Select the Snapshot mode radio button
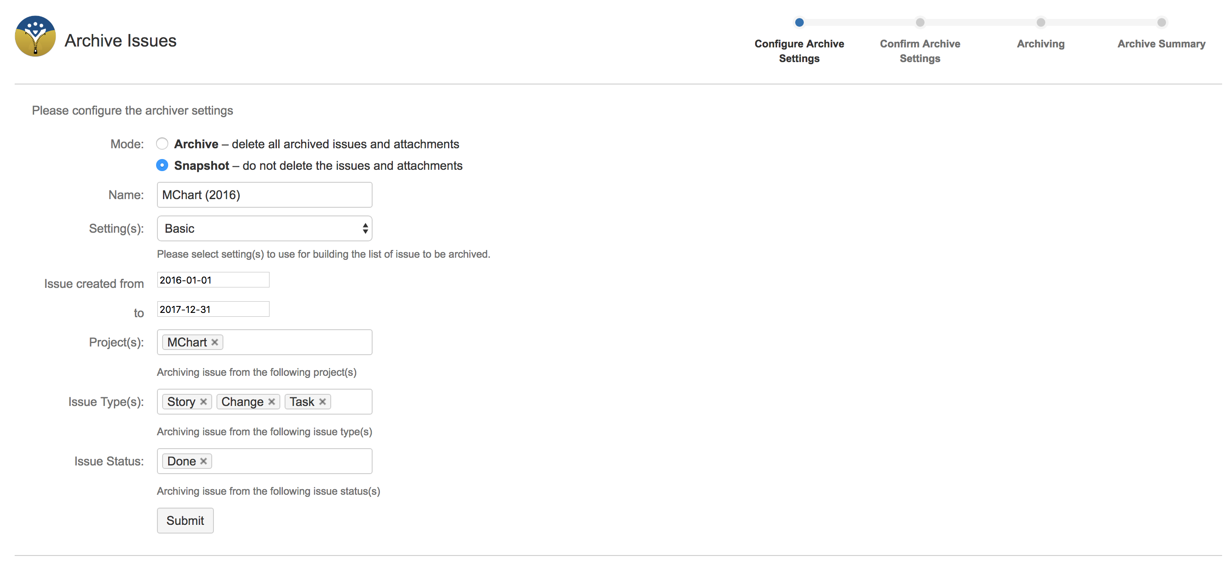This screenshot has height=568, width=1229. click(x=162, y=165)
